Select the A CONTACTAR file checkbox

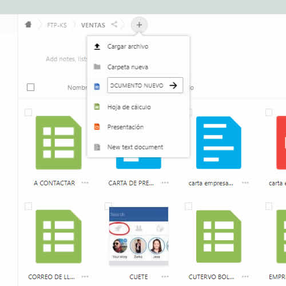click(x=29, y=112)
